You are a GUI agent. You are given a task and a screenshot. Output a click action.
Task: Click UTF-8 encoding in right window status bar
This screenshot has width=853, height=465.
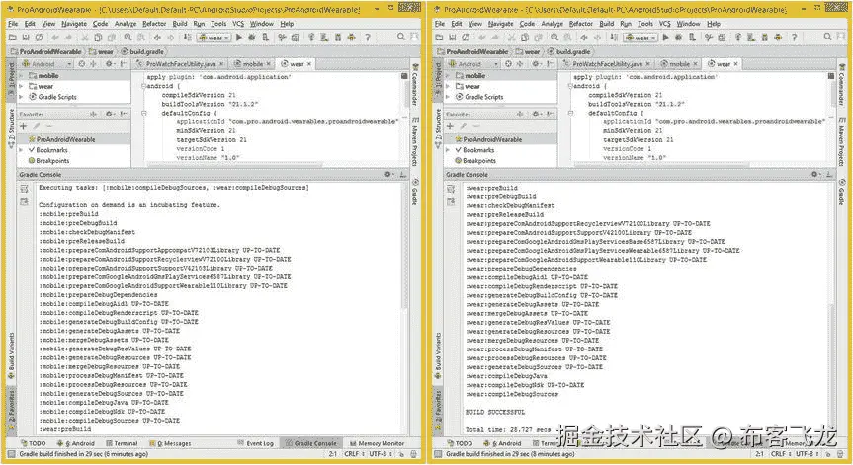tap(807, 454)
